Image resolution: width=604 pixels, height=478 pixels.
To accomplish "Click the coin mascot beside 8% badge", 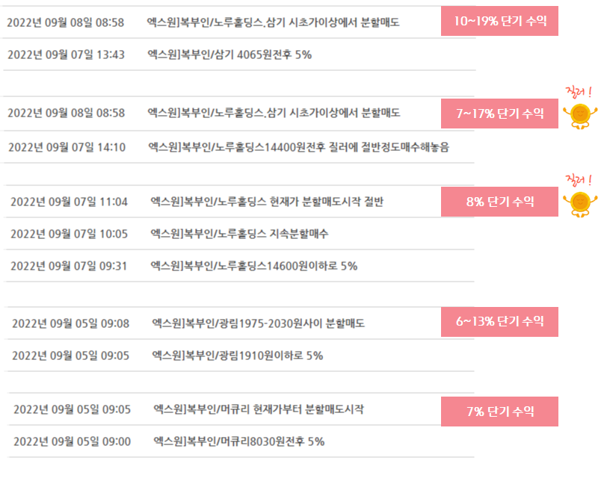I will (x=580, y=204).
